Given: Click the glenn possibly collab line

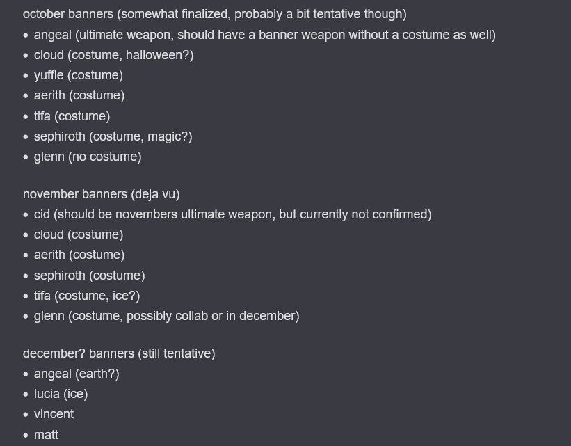Looking at the screenshot, I should click(x=166, y=316).
